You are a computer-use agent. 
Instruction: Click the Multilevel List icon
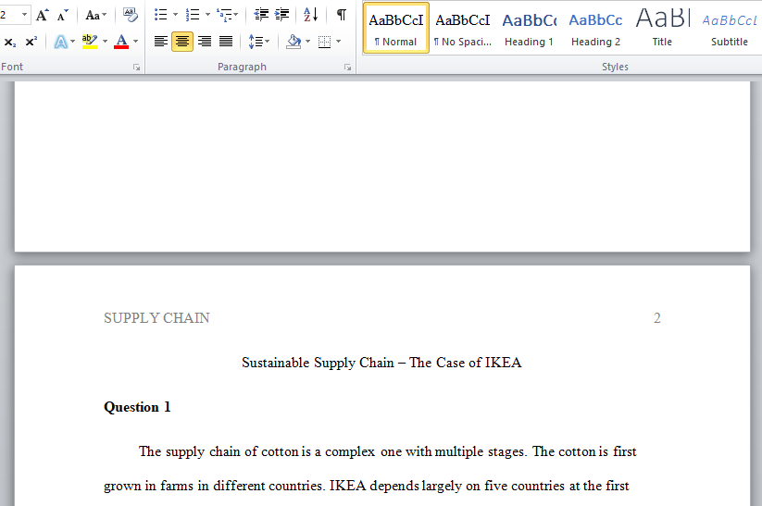tap(224, 15)
